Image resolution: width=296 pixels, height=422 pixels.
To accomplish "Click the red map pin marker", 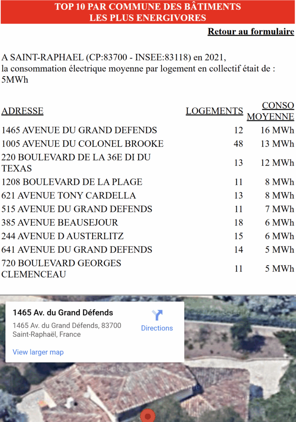I will 148,415.
